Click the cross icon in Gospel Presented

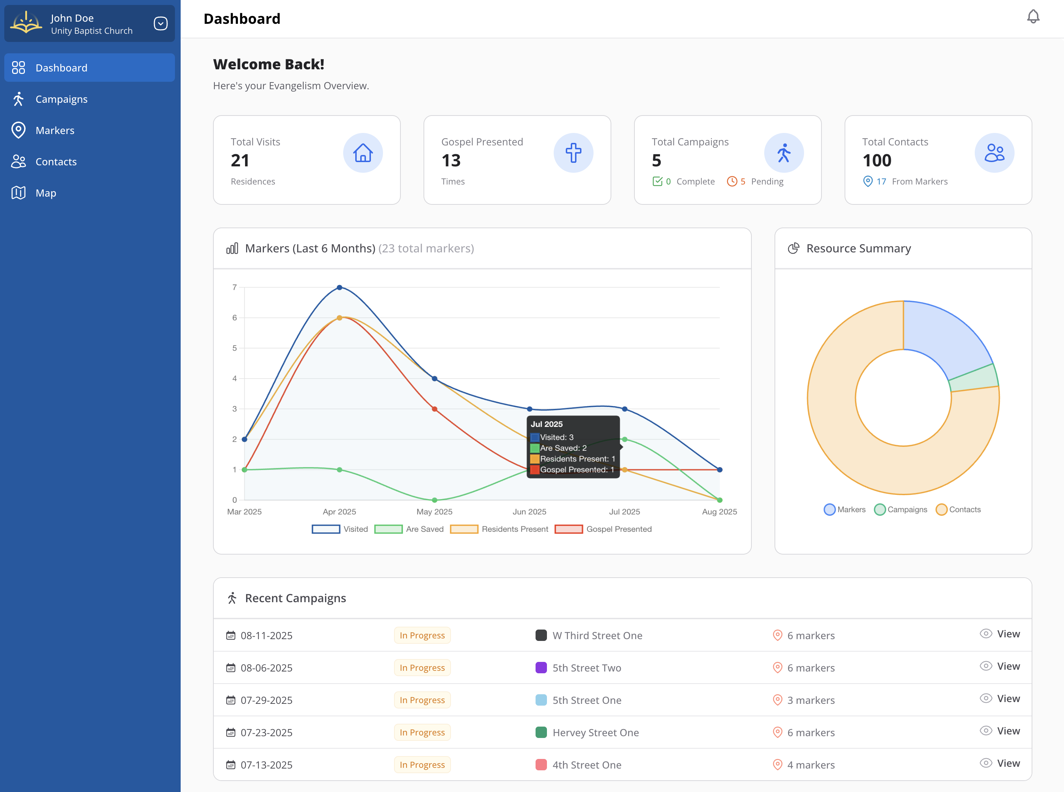573,153
